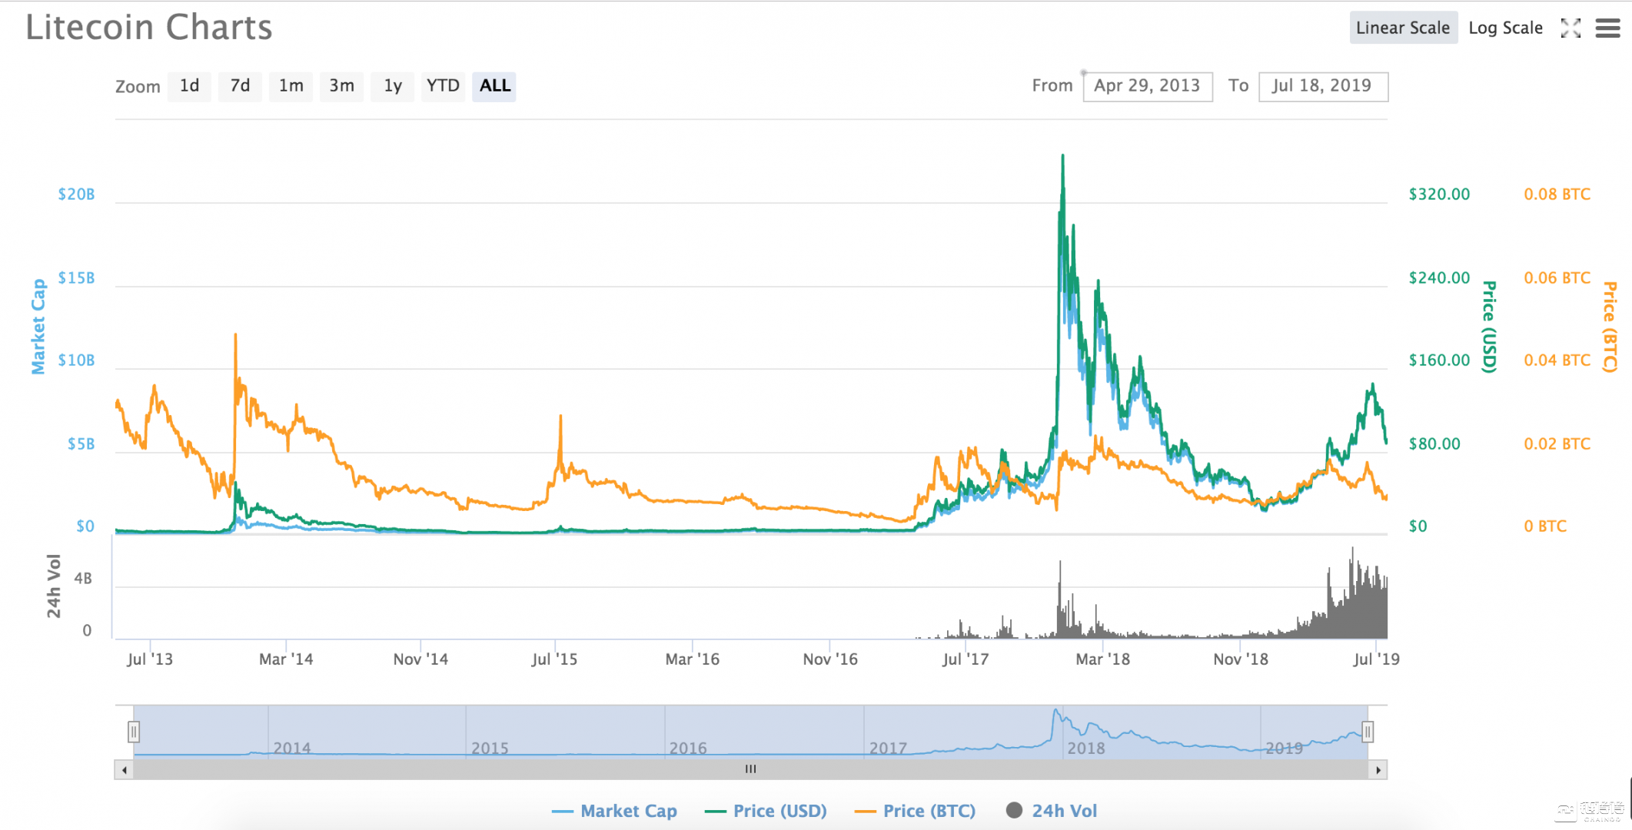Click the navigator right scroll arrow

point(1378,769)
